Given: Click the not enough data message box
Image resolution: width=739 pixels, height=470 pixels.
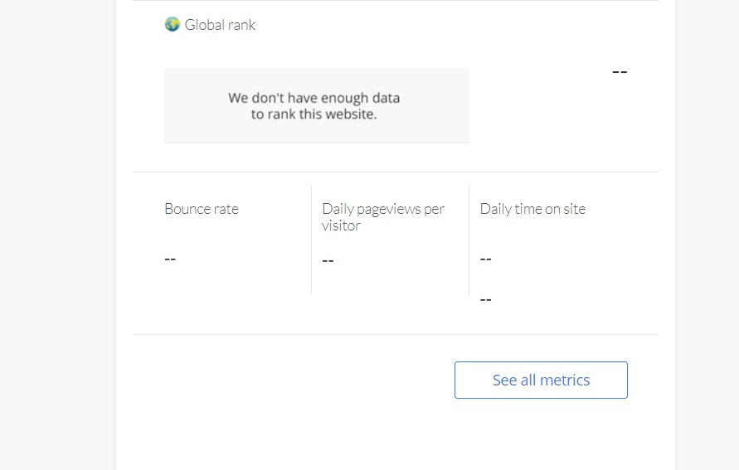Looking at the screenshot, I should (x=317, y=105).
